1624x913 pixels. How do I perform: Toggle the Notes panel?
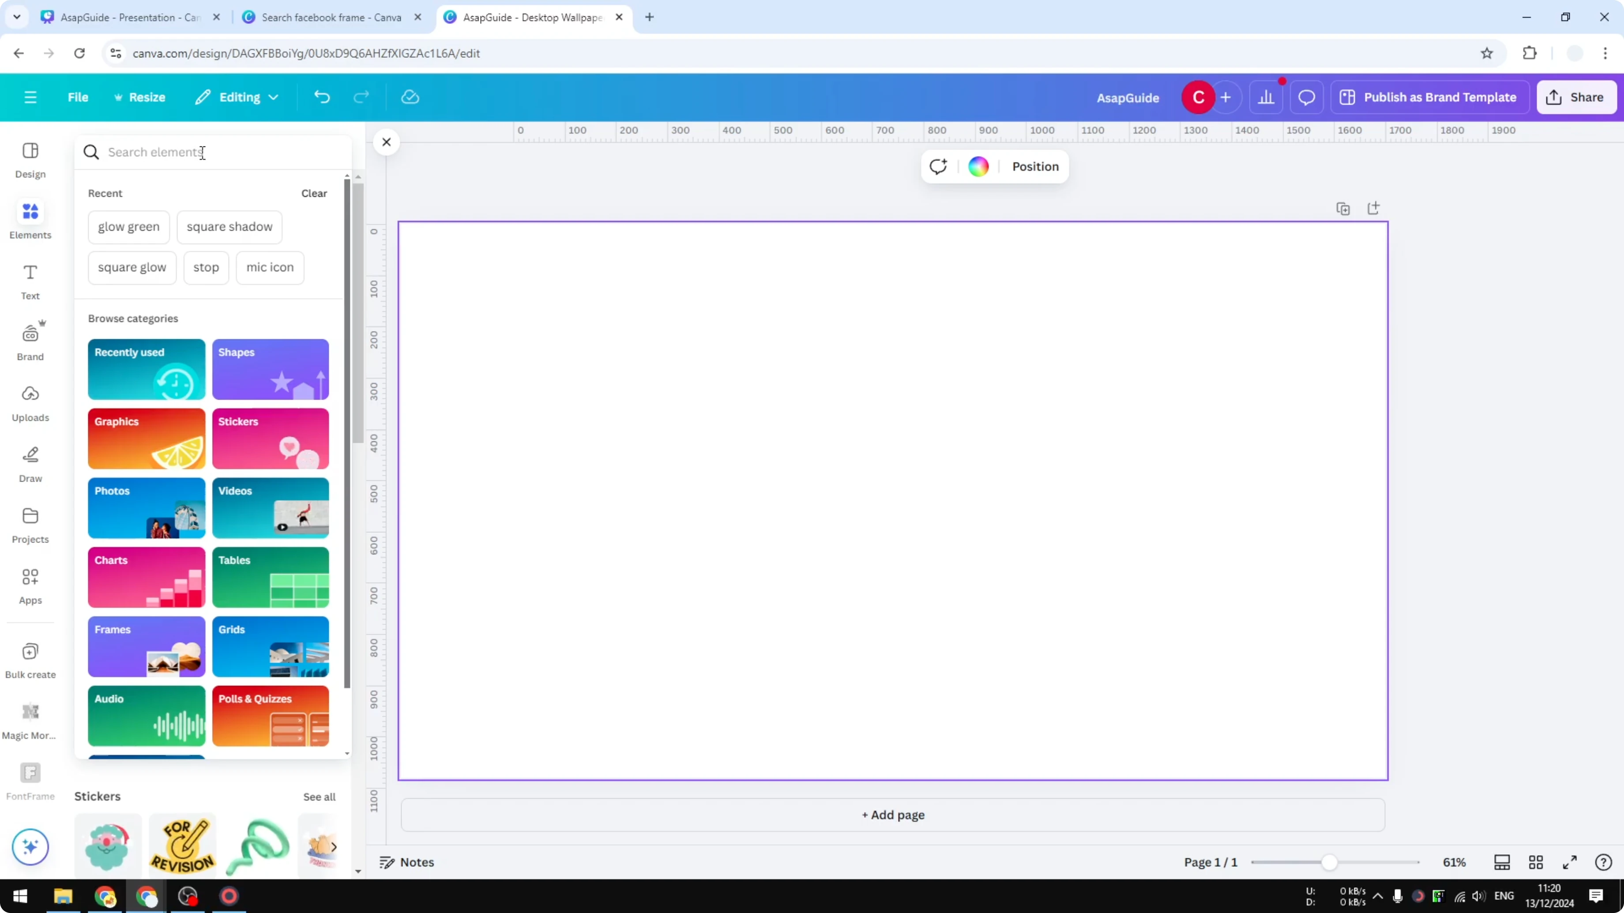tap(406, 862)
